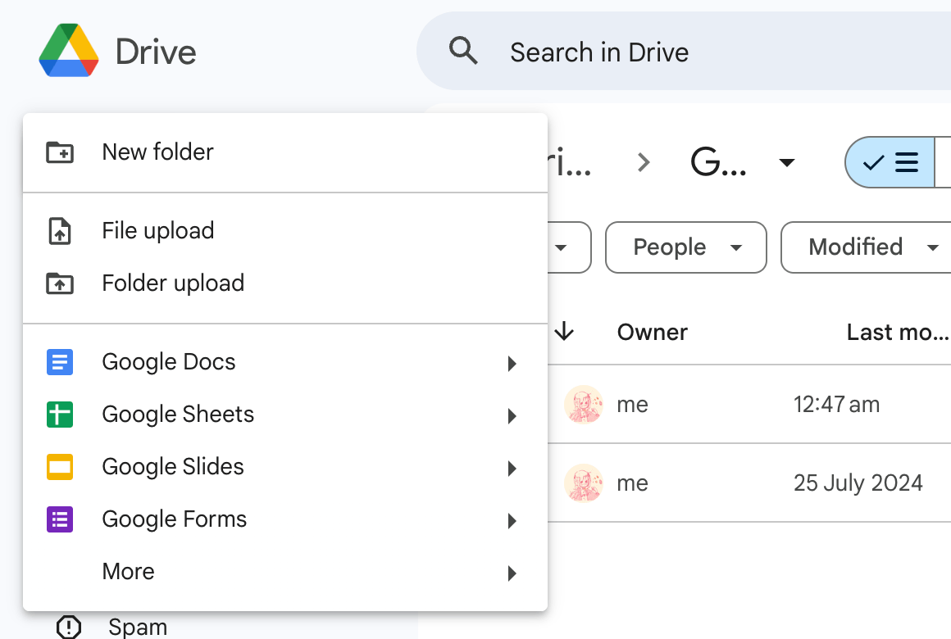The image size is (951, 639).
Task: Click owner me in the 25 July 2024 row
Action: pos(633,484)
